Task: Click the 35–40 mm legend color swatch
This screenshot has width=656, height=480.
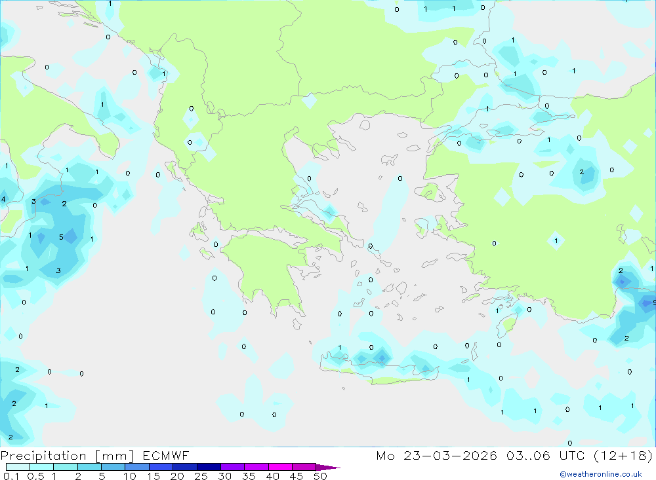Action: tap(256, 467)
